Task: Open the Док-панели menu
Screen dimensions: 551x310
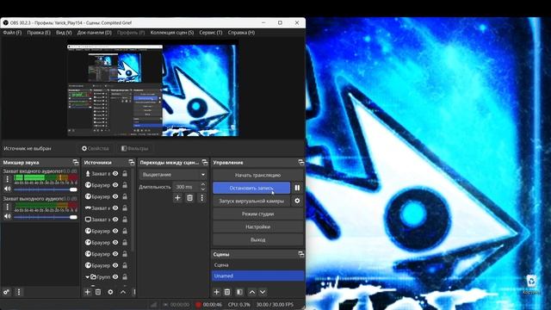Action: (x=94, y=33)
